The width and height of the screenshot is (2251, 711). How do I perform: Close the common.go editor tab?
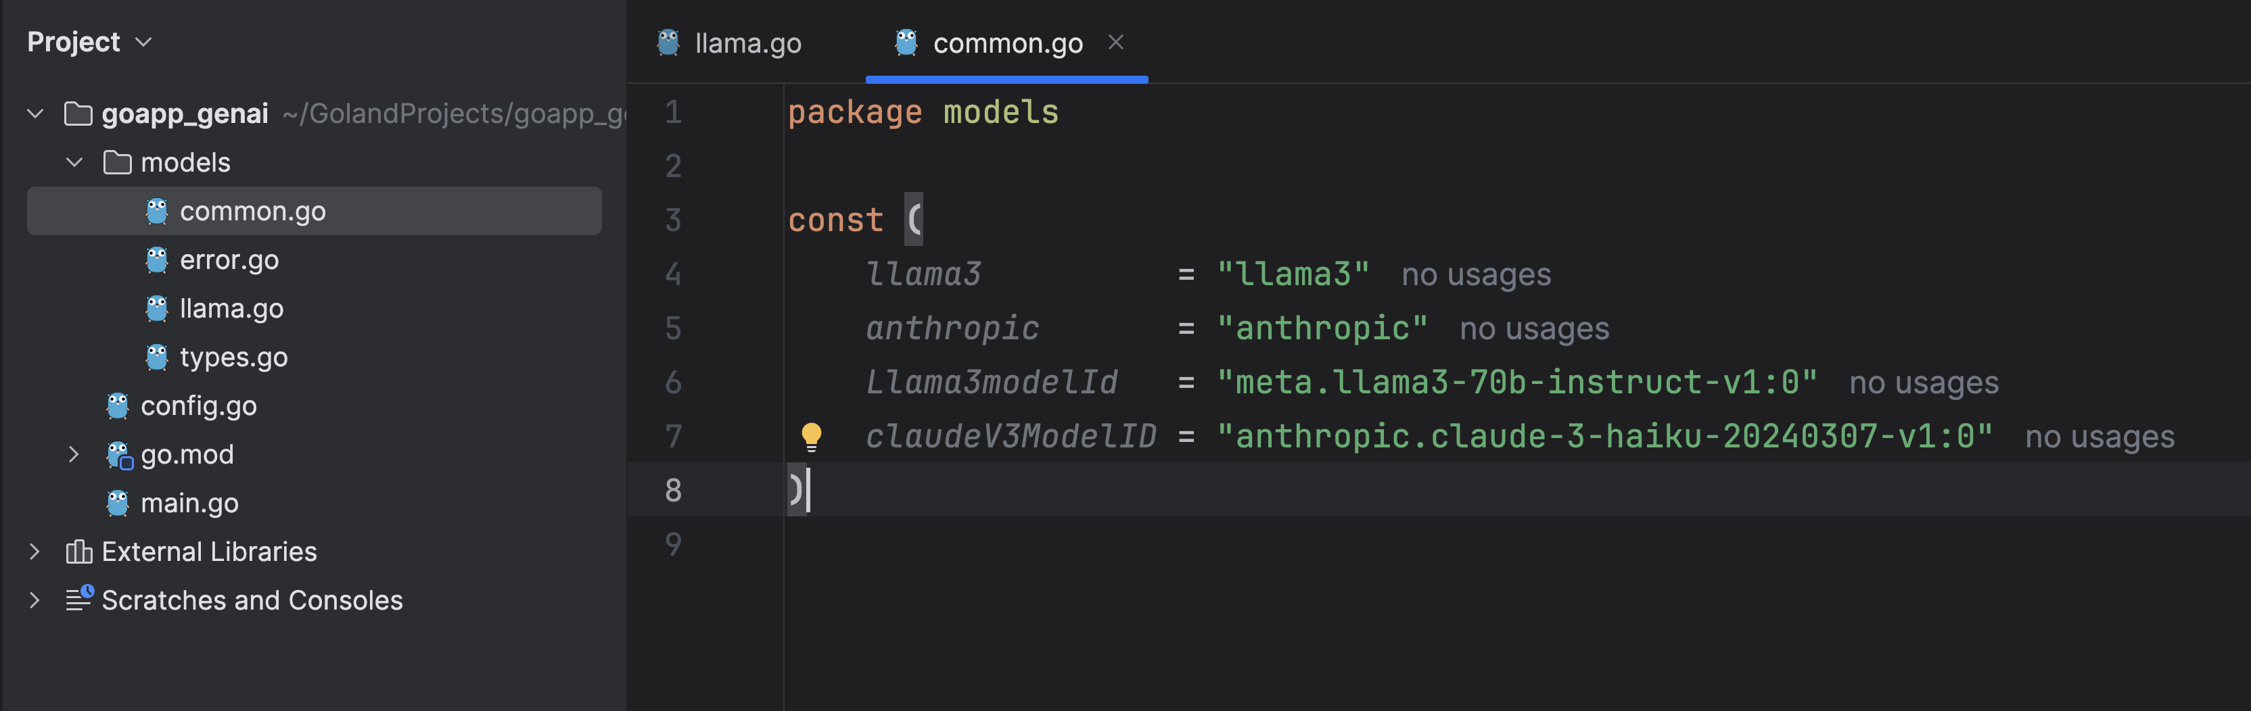point(1116,42)
